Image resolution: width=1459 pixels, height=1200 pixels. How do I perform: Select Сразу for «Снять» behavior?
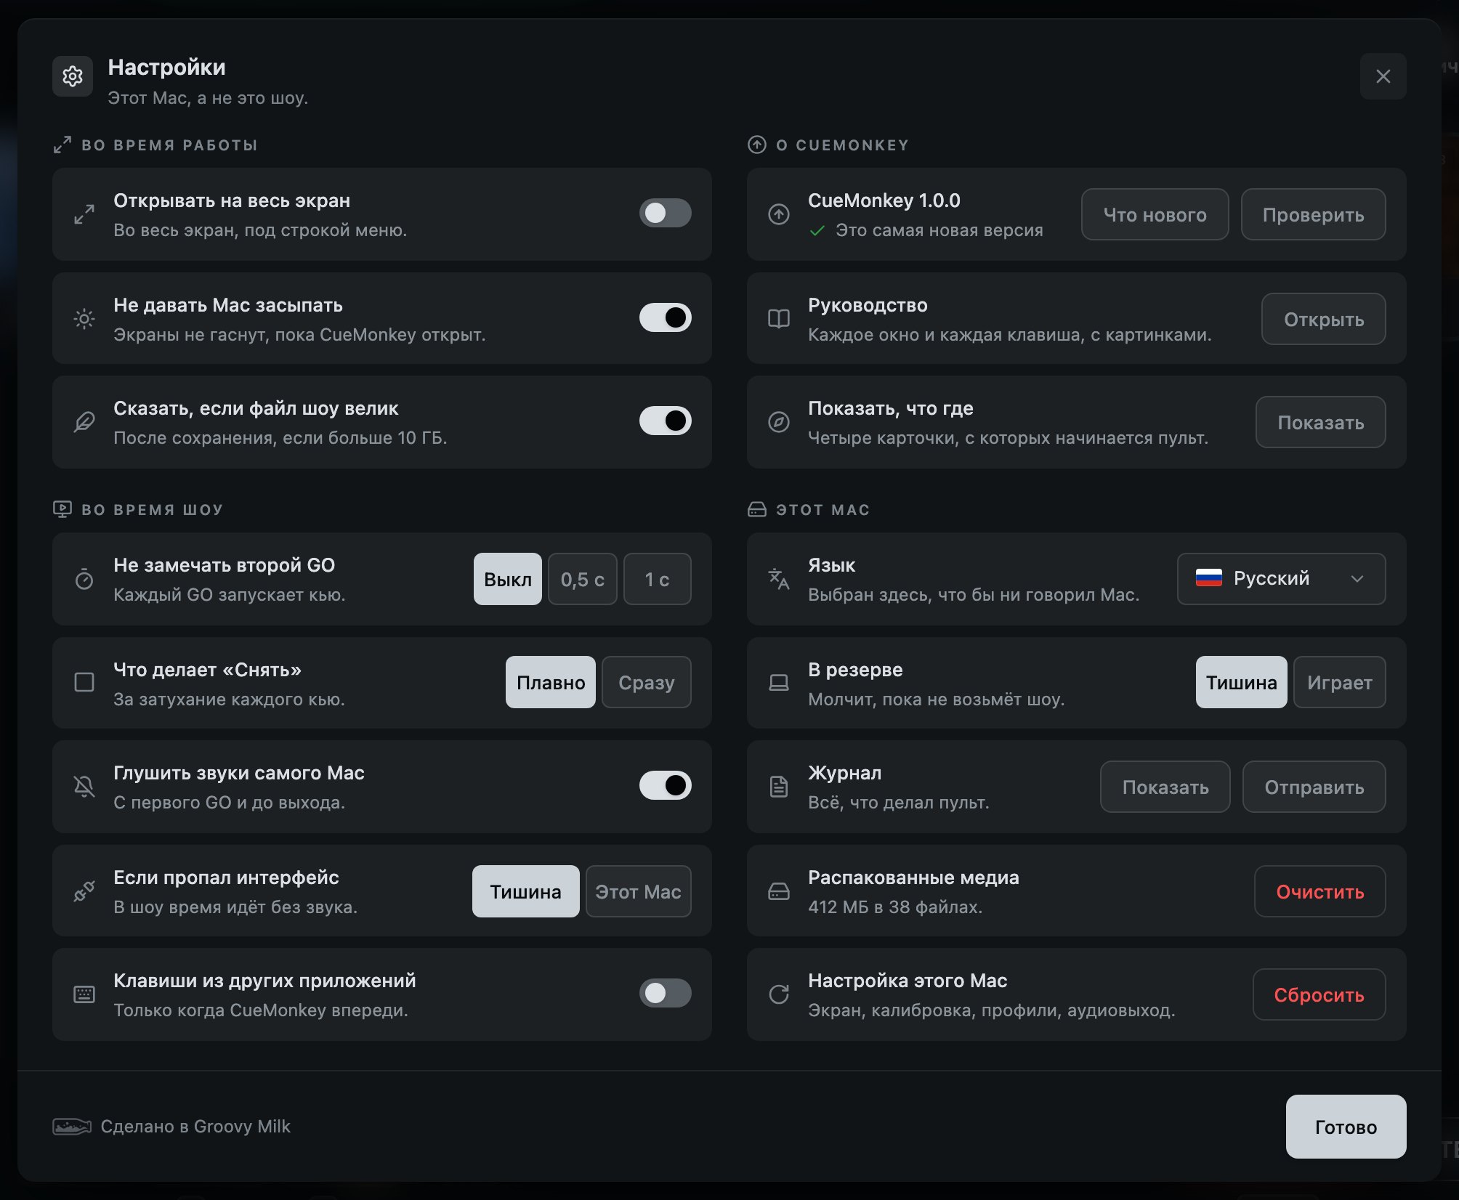click(647, 682)
